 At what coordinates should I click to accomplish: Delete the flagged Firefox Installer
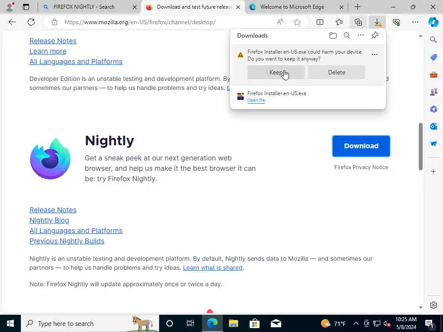coord(337,72)
